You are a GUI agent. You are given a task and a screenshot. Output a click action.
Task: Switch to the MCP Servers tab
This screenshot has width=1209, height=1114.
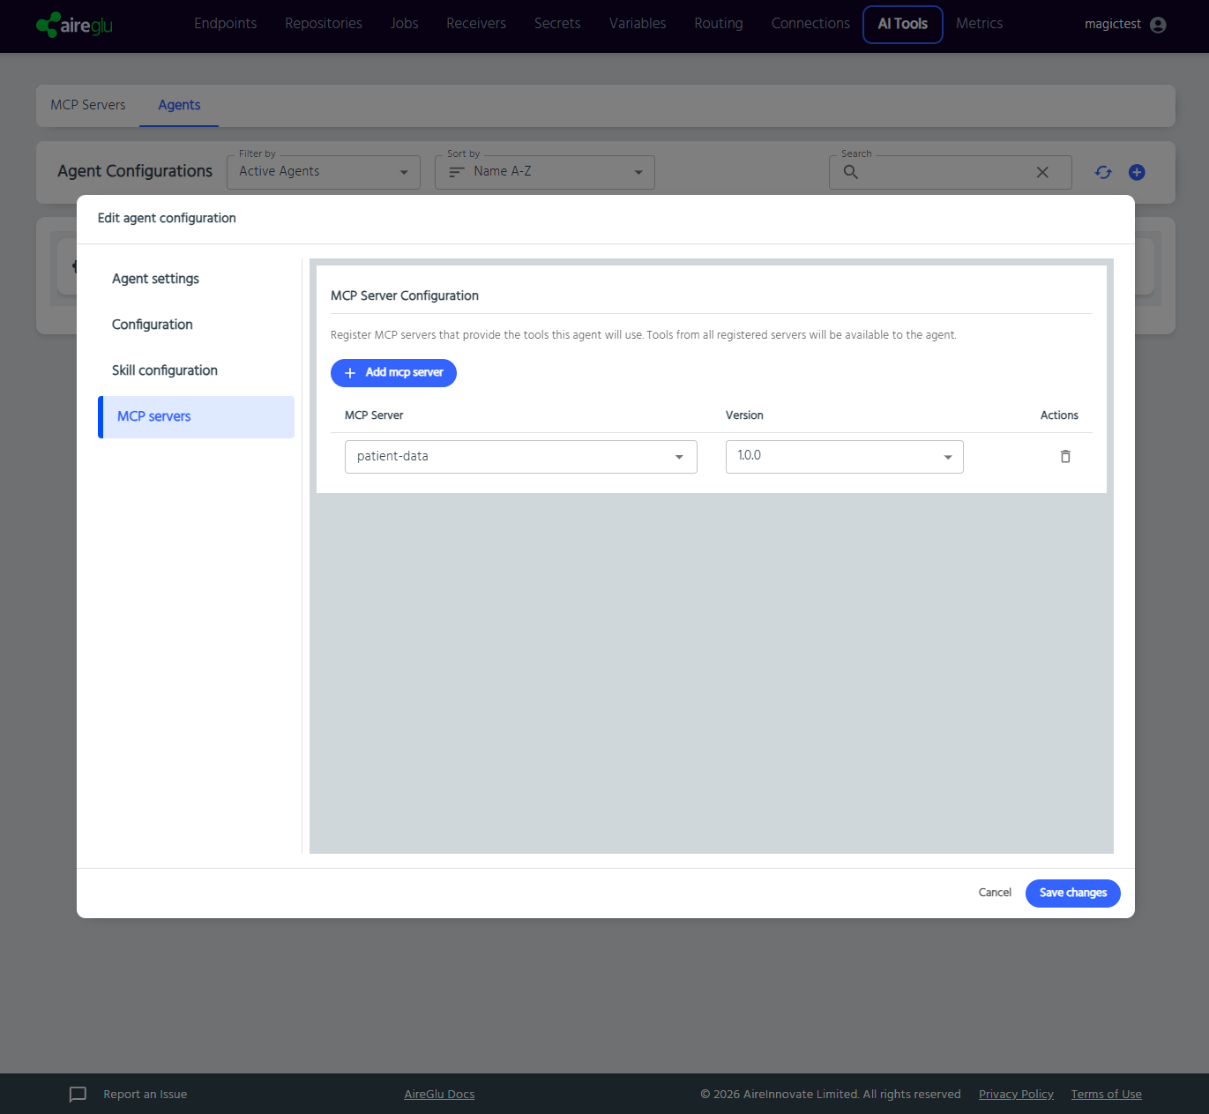(88, 105)
